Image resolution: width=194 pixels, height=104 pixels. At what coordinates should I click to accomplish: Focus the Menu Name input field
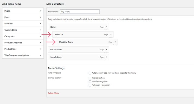(80, 12)
